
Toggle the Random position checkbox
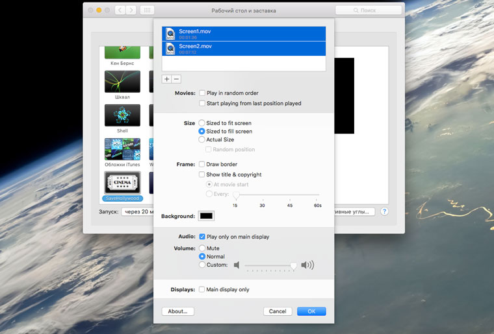coord(208,150)
